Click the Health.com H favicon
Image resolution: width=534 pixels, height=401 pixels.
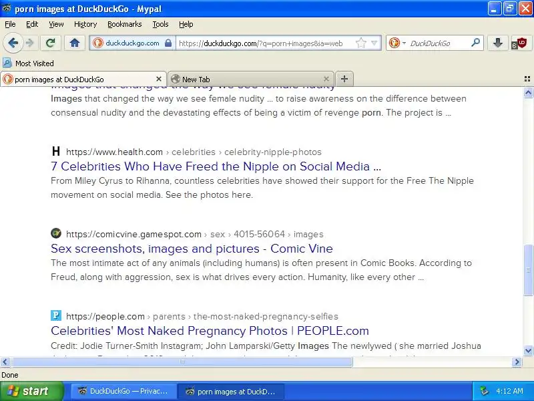point(56,151)
